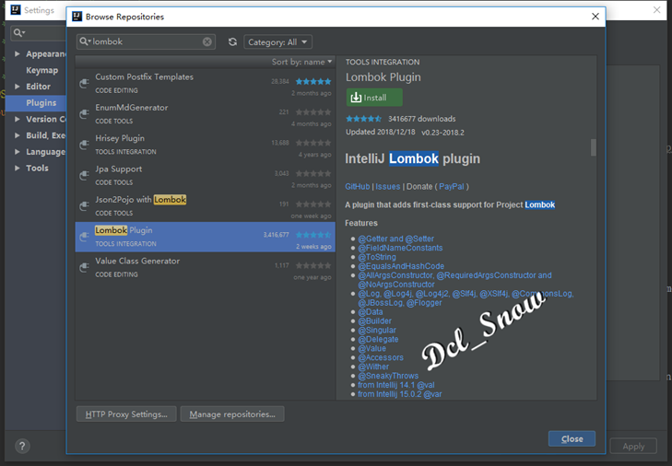
Task: Expand the Build, Execution settings node
Action: coord(18,134)
